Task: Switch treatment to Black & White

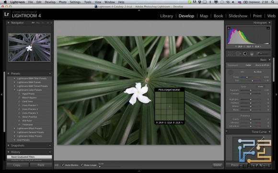Action: point(262,65)
